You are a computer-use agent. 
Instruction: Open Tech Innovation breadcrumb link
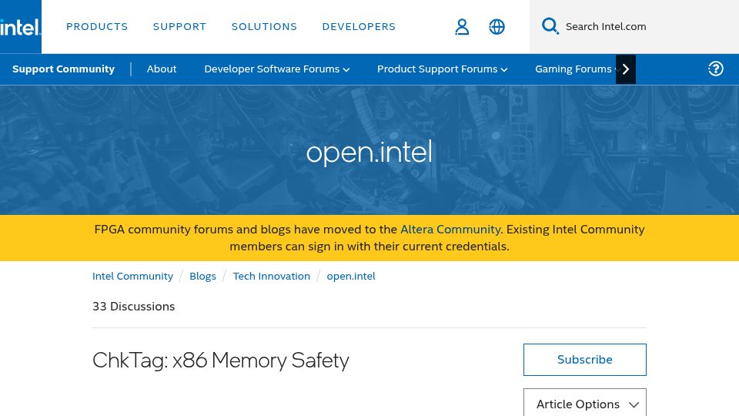pos(272,276)
